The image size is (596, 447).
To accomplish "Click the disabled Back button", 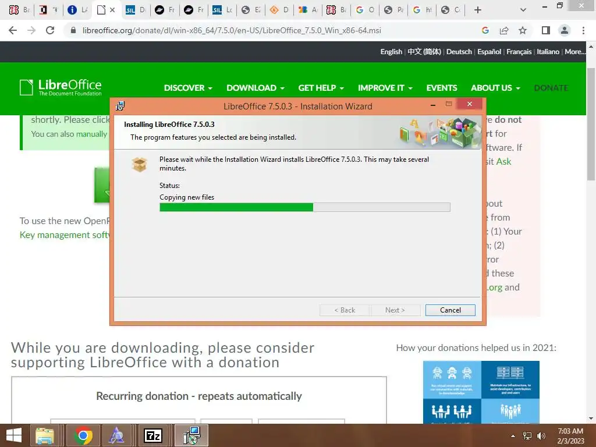I will coord(345,310).
